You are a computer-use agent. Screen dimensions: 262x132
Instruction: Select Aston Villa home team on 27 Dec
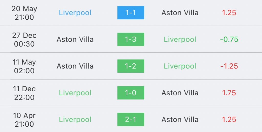click(x=75, y=39)
